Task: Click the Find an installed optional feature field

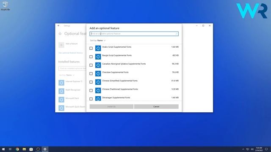Action: 72,68
